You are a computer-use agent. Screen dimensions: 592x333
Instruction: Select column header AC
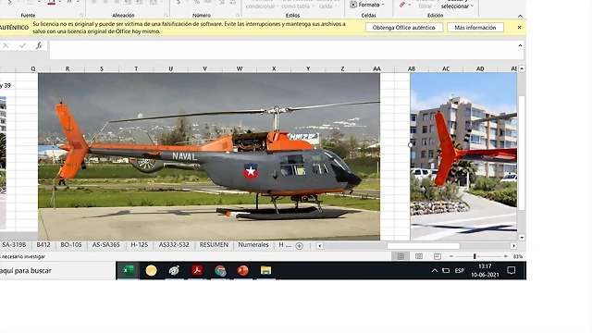446,68
